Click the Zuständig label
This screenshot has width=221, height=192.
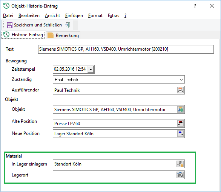[21, 79]
